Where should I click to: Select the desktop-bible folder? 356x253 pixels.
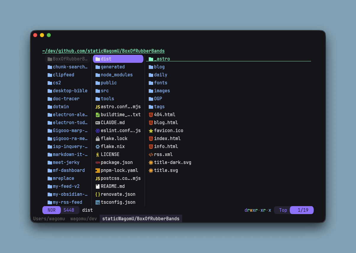tap(70, 91)
